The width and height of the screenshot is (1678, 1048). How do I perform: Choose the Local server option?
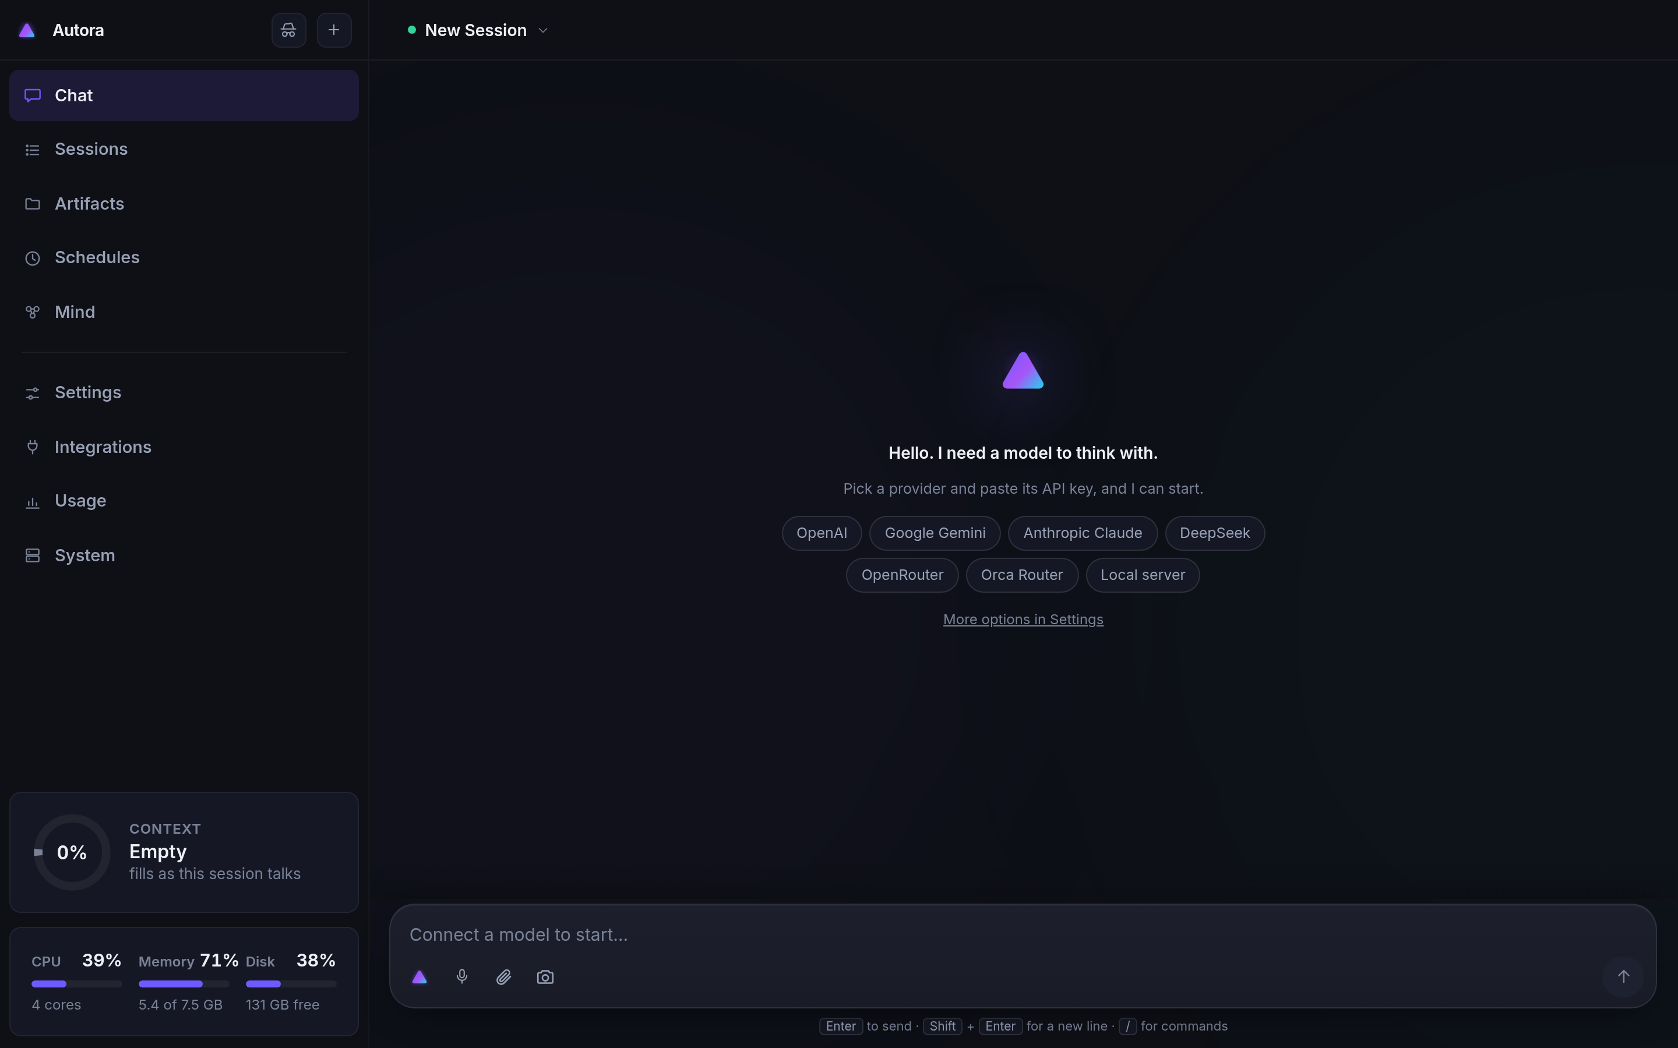tap(1143, 575)
